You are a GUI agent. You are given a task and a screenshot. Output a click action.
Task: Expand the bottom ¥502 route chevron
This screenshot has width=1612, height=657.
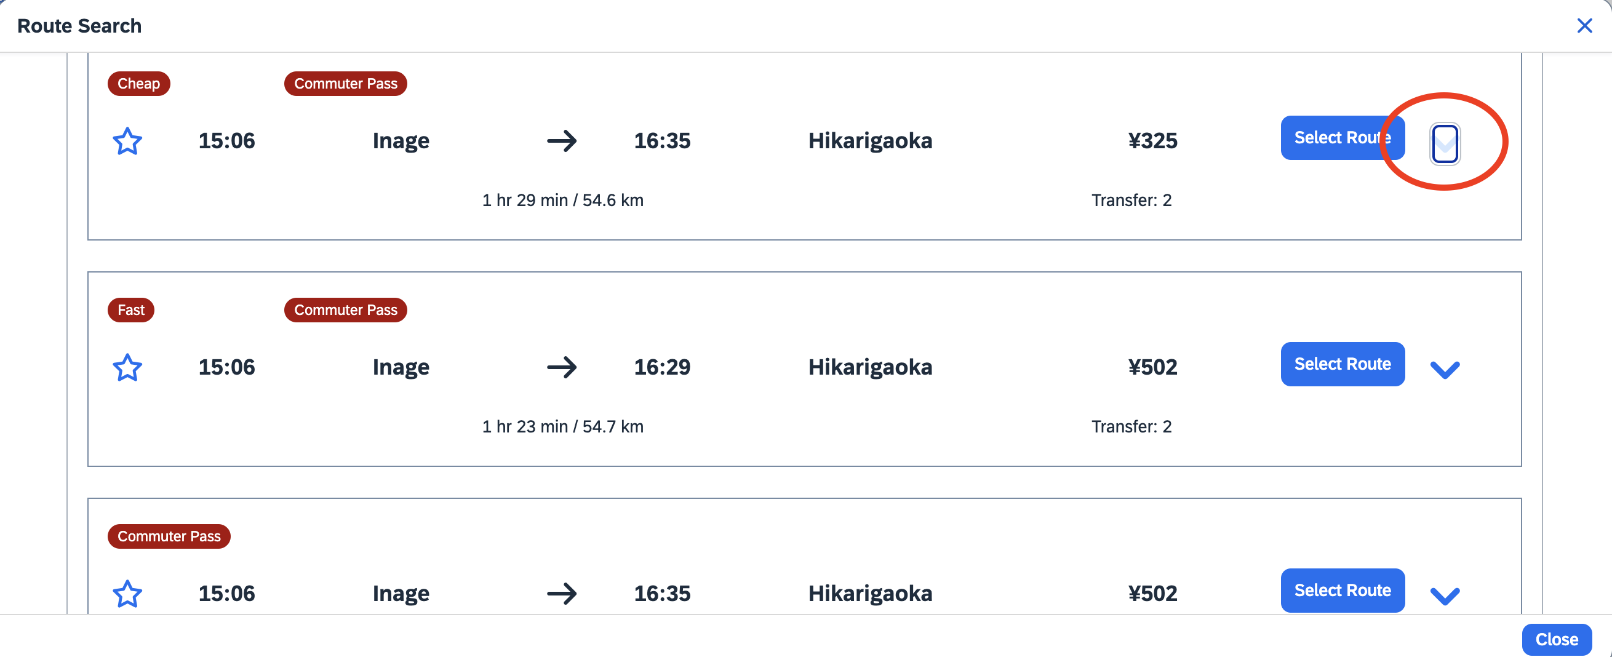[1444, 595]
